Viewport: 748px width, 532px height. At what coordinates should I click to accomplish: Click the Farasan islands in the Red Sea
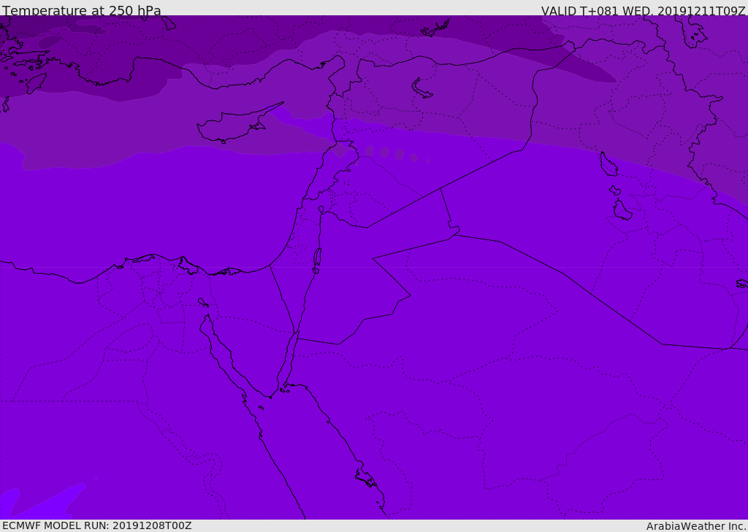tap(367, 478)
